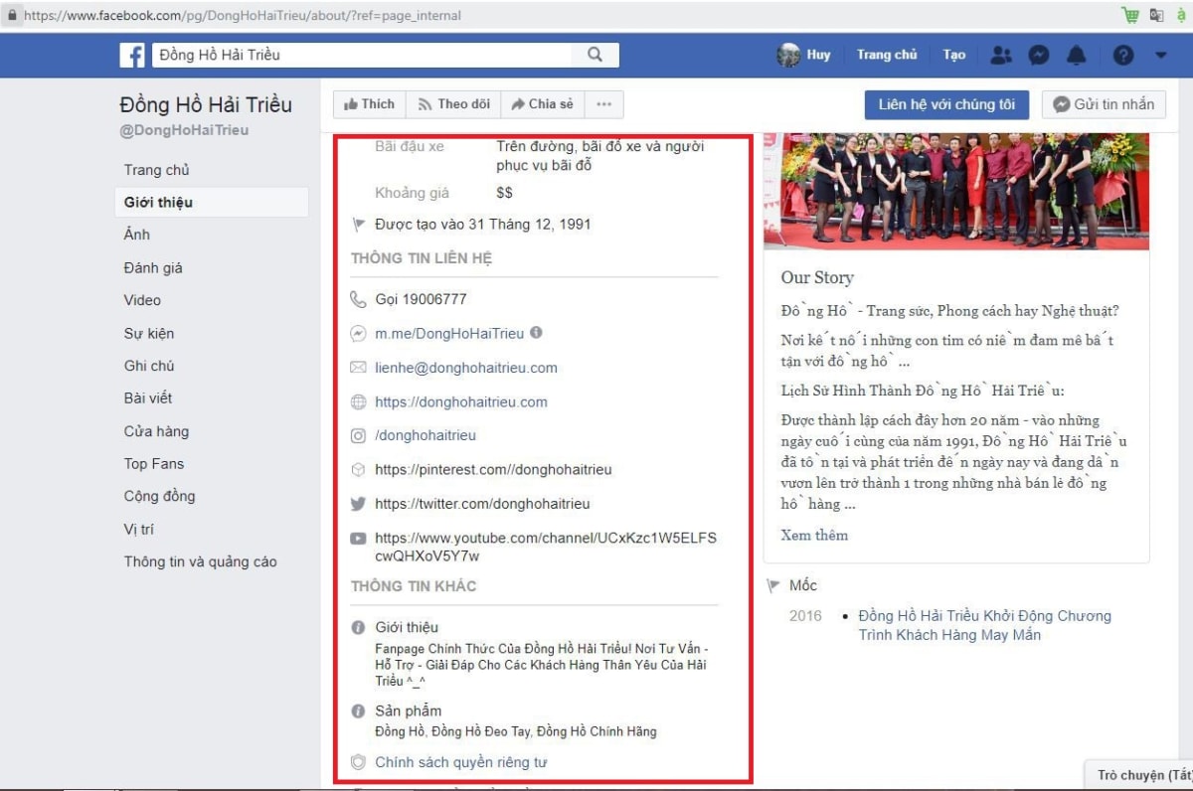The height and width of the screenshot is (791, 1193).
Task: Click the envelope icon beside the email
Action: point(359,368)
